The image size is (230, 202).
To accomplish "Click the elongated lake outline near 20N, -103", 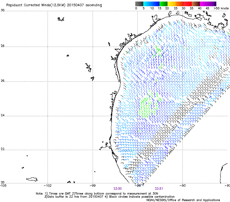I will [32, 179].
